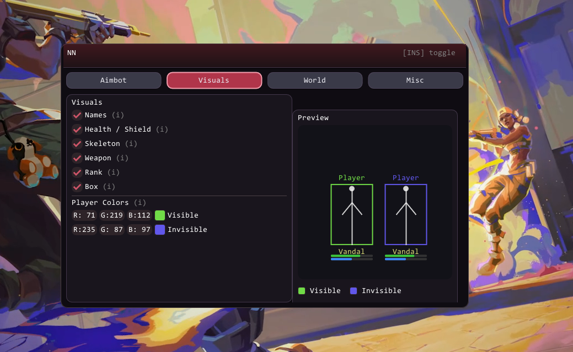Toggle the Names checkbox

[x=77, y=115]
